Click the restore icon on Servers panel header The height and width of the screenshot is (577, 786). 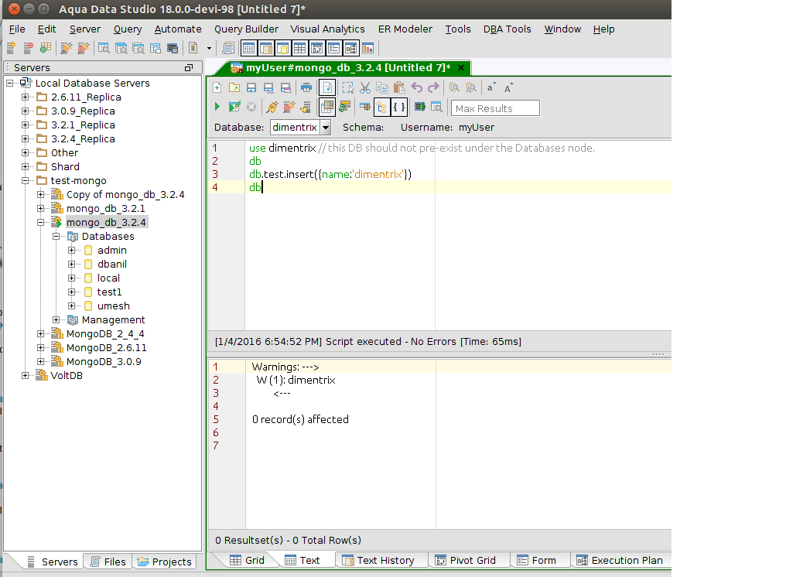click(189, 67)
